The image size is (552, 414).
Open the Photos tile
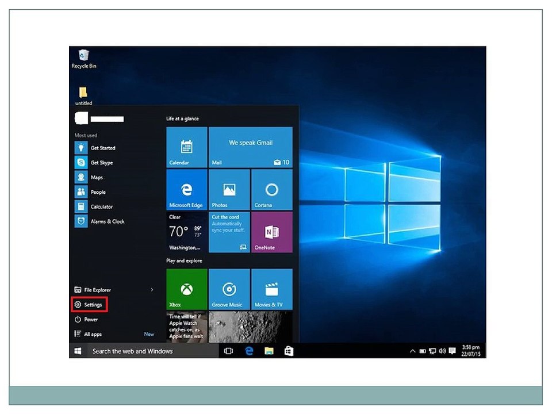[229, 190]
